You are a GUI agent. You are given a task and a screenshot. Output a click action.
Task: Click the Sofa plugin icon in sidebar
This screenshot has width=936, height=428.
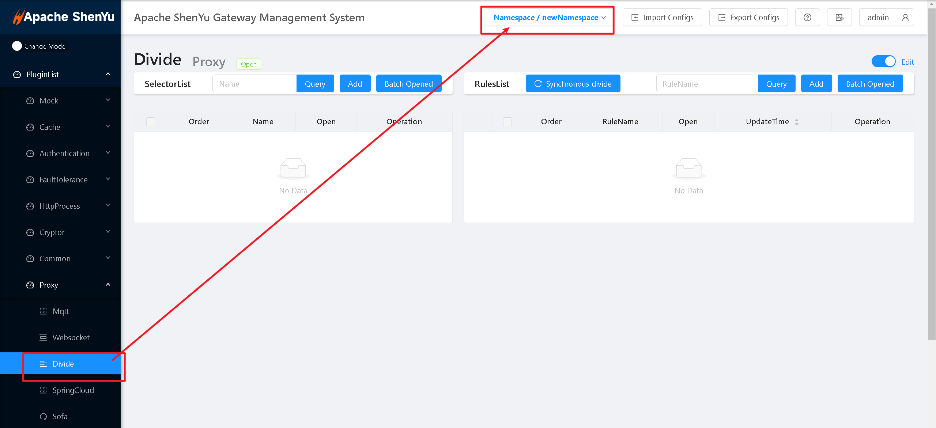tap(44, 416)
